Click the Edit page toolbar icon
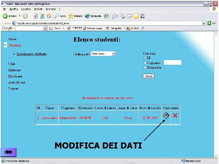The image size is (219, 164). click(x=129, y=16)
